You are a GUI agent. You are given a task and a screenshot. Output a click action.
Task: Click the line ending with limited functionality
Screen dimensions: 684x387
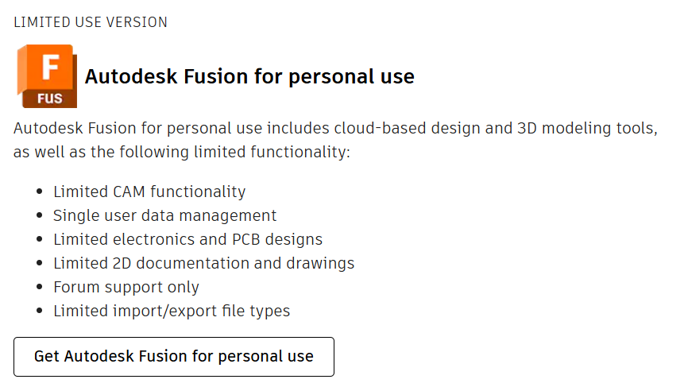click(x=181, y=152)
